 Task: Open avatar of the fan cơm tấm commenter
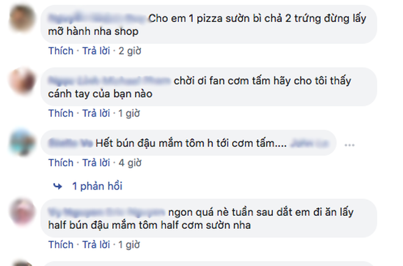(22, 81)
